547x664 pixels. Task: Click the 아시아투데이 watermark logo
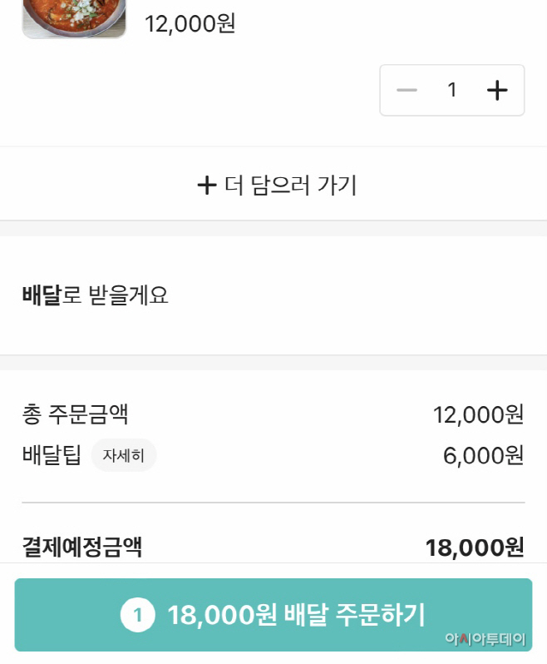click(485, 639)
